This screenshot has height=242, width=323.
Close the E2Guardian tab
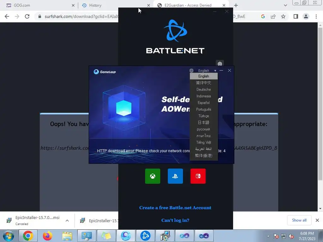pyautogui.click(x=224, y=5)
